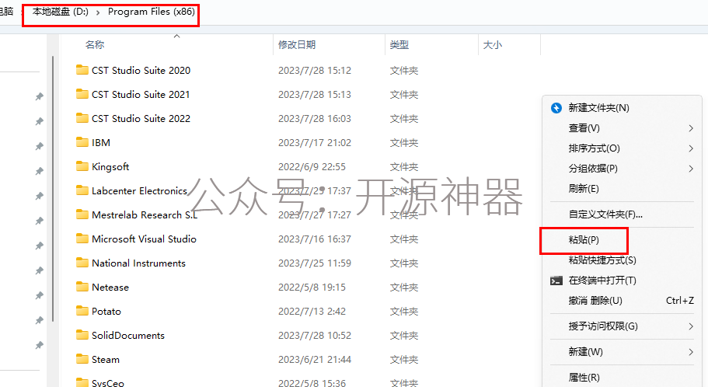Click the IBM folder icon
This screenshot has height=387, width=708.
coord(82,142)
